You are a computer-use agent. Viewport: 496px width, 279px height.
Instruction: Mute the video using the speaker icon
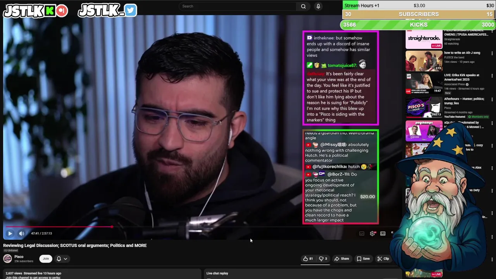click(22, 233)
